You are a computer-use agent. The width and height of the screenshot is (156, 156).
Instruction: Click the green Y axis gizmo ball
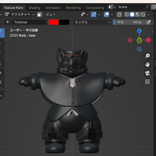[139, 41]
